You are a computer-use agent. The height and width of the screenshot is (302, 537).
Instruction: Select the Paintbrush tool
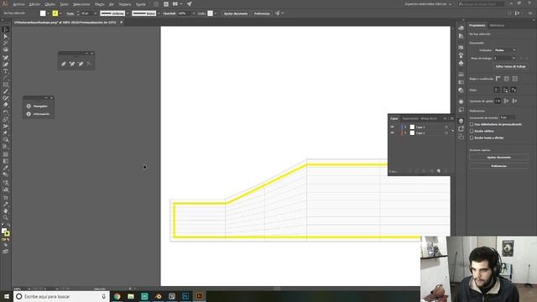point(6,91)
